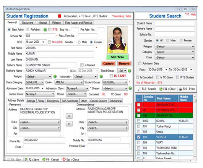Click the F10 Print printer icon
This screenshot has height=168, width=203.
180,89
